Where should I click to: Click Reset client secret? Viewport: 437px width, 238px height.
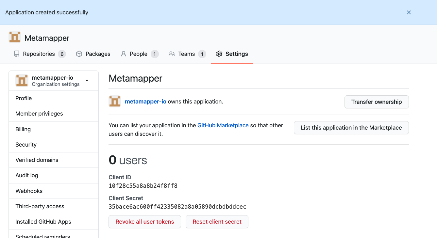coord(217,222)
